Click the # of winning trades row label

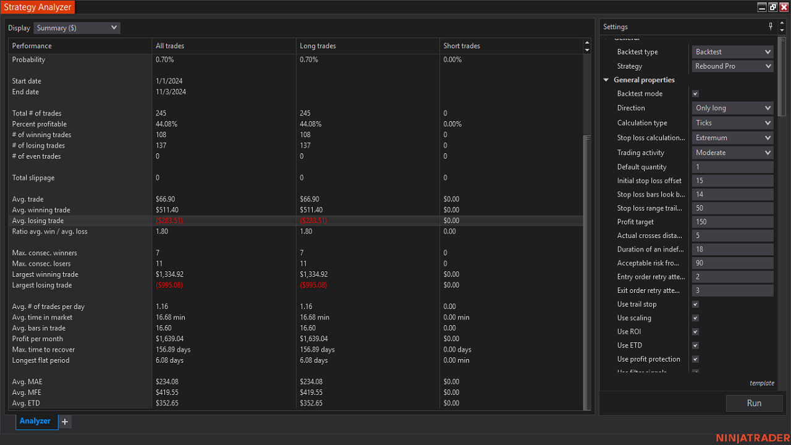point(41,135)
